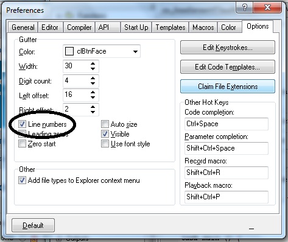
Task: Select the Templates tab
Action: 170,27
